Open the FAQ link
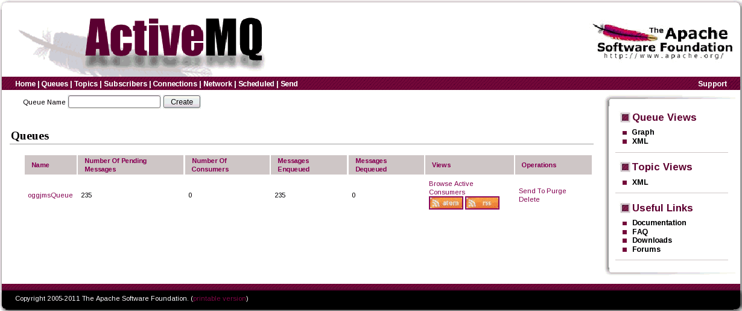Screen dimensions: 742x311 640,232
